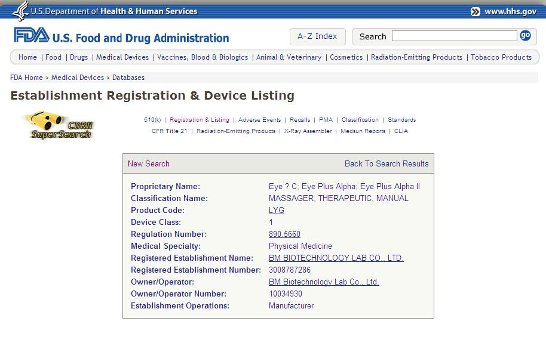Open Animal & Veterinary menu item

click(x=289, y=57)
